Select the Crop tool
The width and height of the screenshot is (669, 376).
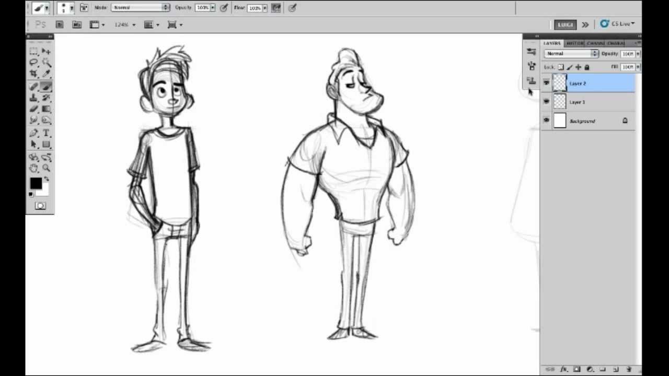[33, 74]
